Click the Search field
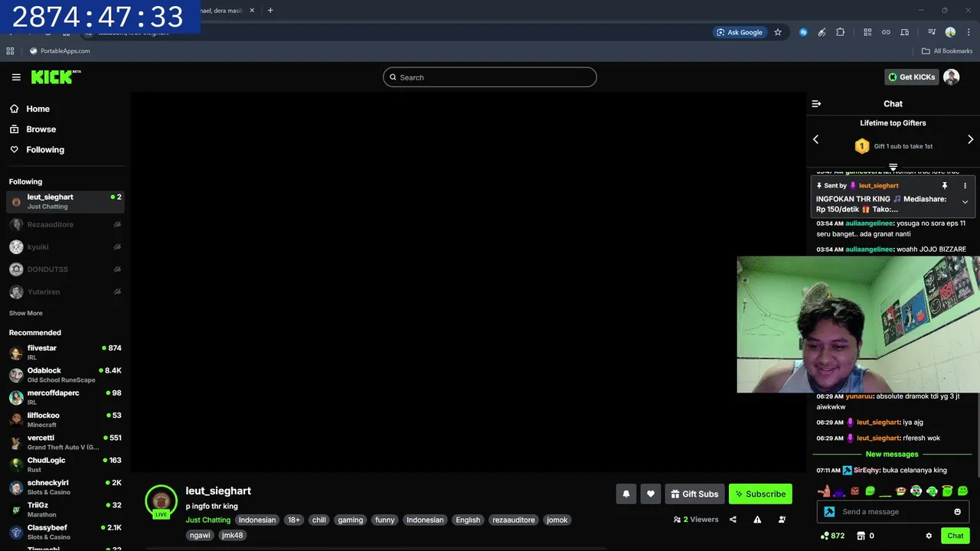This screenshot has height=551, width=980. (x=489, y=77)
